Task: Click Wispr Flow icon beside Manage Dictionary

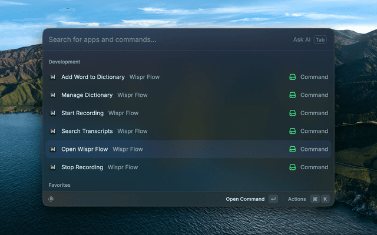Action: (53, 95)
